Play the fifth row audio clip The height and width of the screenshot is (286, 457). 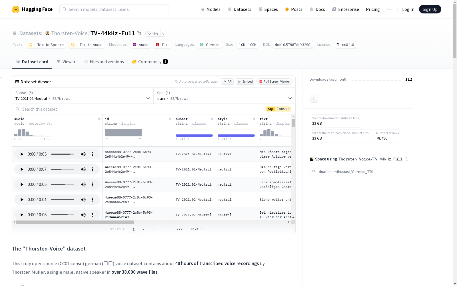[22, 215]
